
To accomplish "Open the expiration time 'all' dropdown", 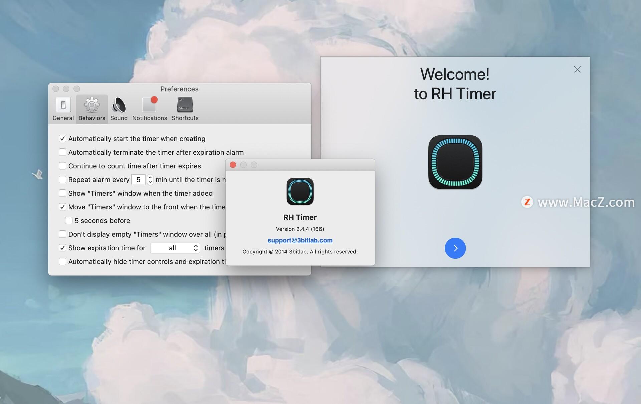I will coord(175,248).
